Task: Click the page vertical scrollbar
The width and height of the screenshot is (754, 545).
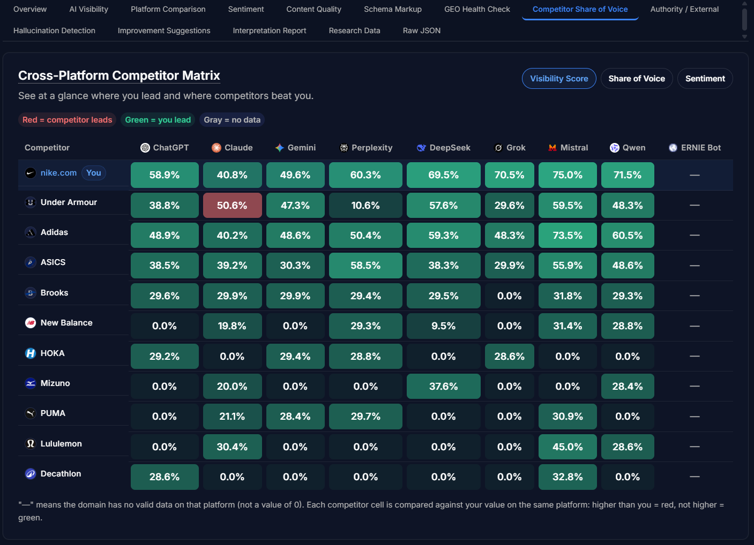Action: pyautogui.click(x=744, y=20)
